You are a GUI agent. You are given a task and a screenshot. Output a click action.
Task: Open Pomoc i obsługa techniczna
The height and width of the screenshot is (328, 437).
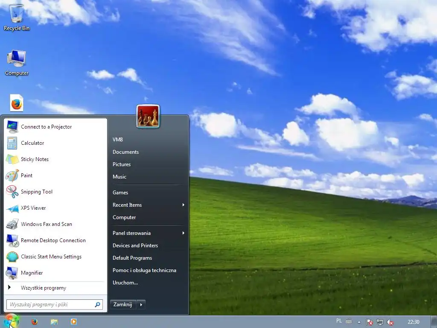click(x=144, y=270)
